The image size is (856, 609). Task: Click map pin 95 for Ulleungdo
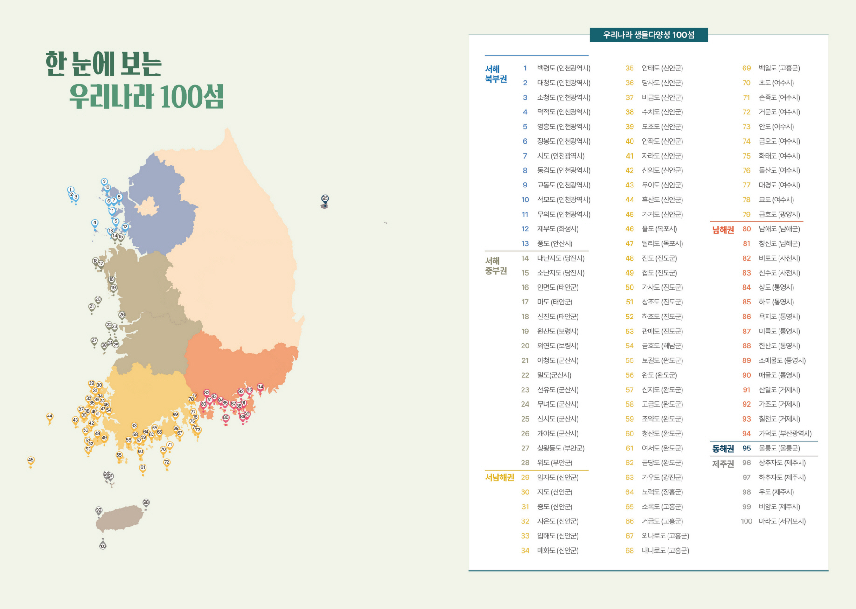pyautogui.click(x=325, y=200)
